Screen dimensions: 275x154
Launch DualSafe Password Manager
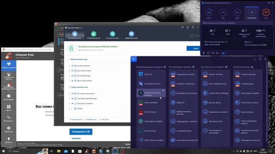click(x=151, y=93)
